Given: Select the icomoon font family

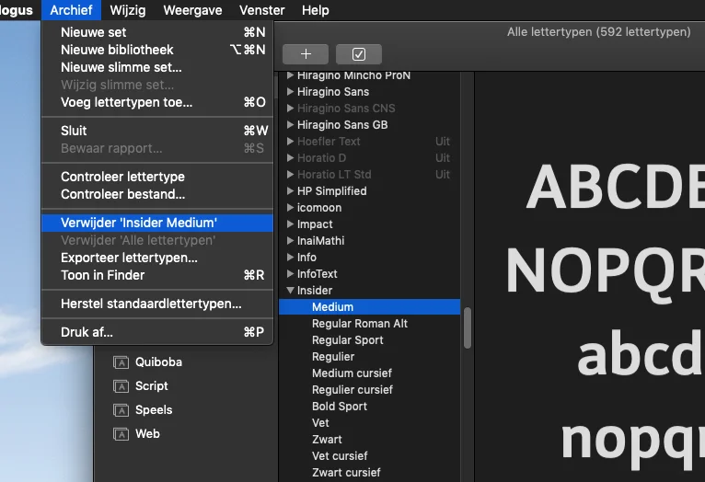Looking at the screenshot, I should pos(319,208).
